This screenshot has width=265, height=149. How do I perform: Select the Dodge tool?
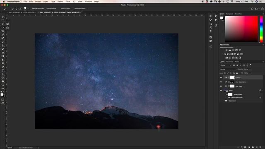[3, 63]
